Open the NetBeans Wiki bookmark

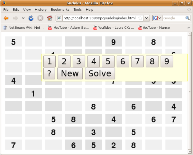point(23,28)
